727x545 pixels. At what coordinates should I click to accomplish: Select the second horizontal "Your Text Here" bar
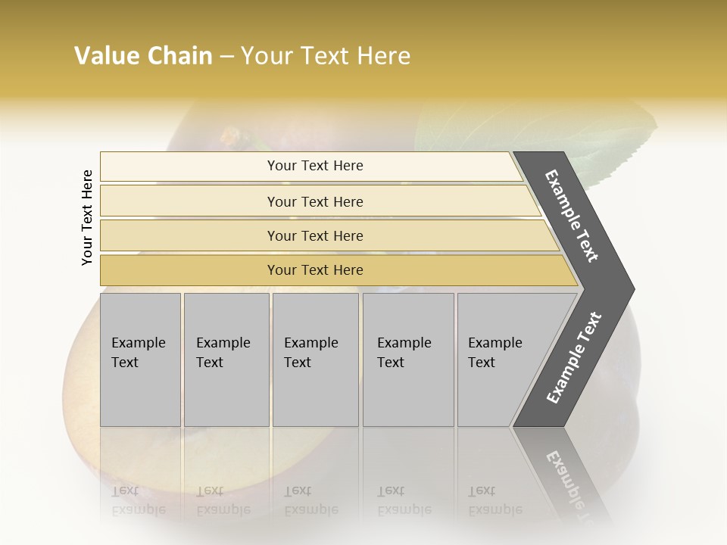pos(314,201)
